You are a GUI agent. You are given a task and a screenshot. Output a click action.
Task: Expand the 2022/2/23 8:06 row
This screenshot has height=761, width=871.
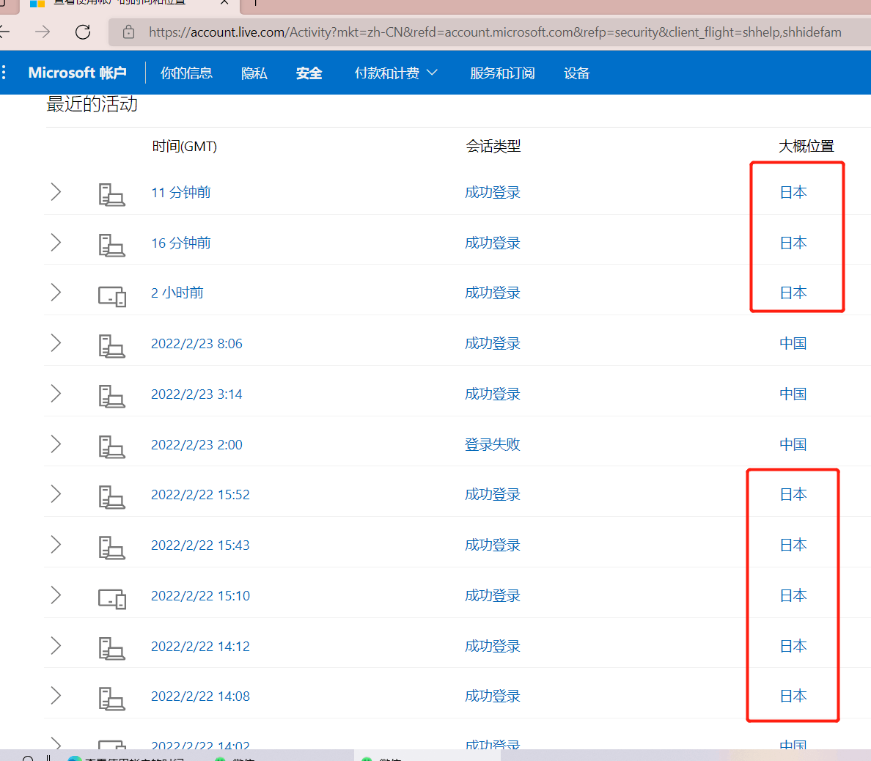56,342
